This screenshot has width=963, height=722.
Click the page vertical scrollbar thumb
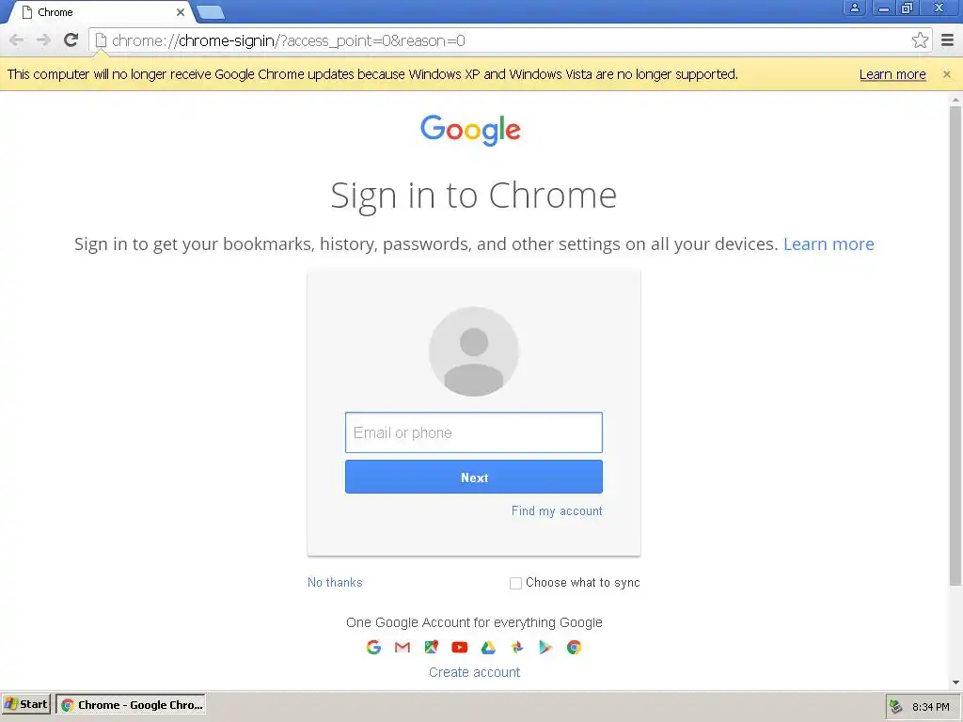[x=955, y=345]
